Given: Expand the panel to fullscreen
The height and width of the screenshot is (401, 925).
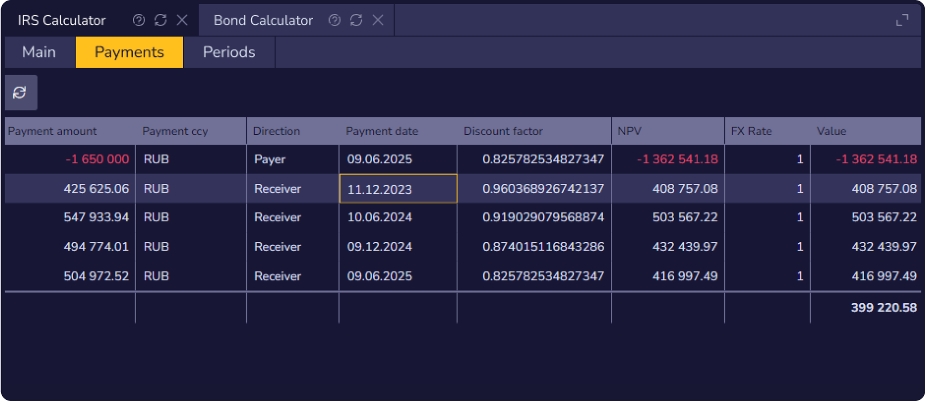Looking at the screenshot, I should pos(902,20).
